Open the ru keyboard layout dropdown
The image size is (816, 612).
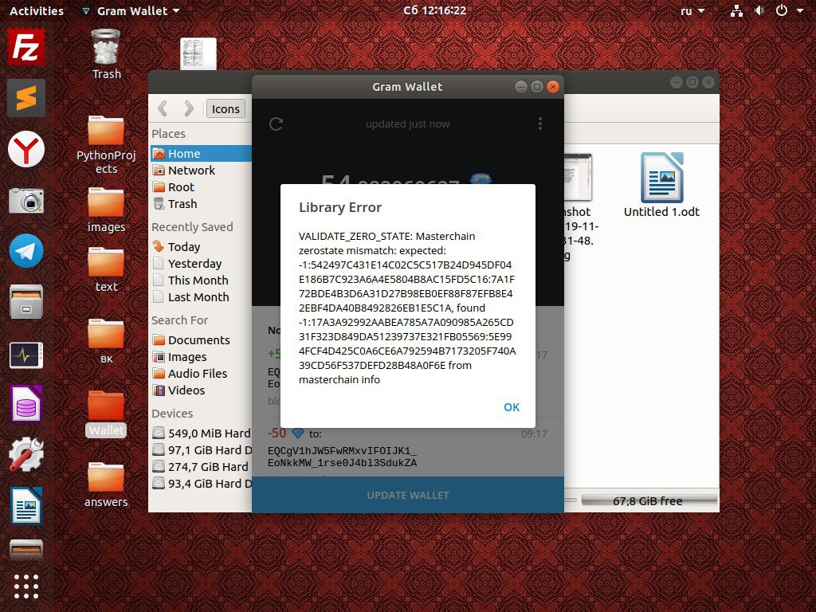692,10
